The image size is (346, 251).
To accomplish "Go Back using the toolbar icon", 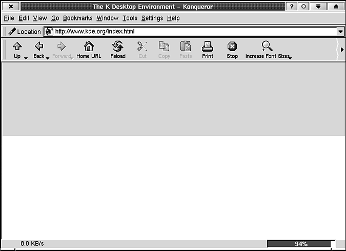I will [x=39, y=47].
